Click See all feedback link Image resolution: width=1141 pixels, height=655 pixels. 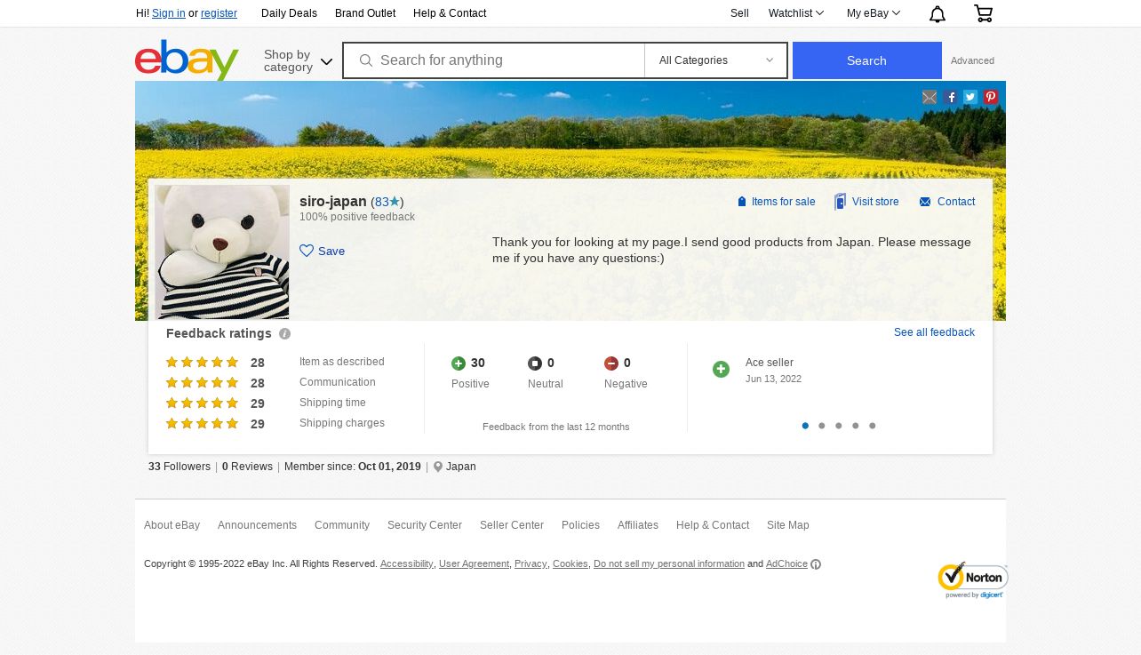pyautogui.click(x=934, y=332)
